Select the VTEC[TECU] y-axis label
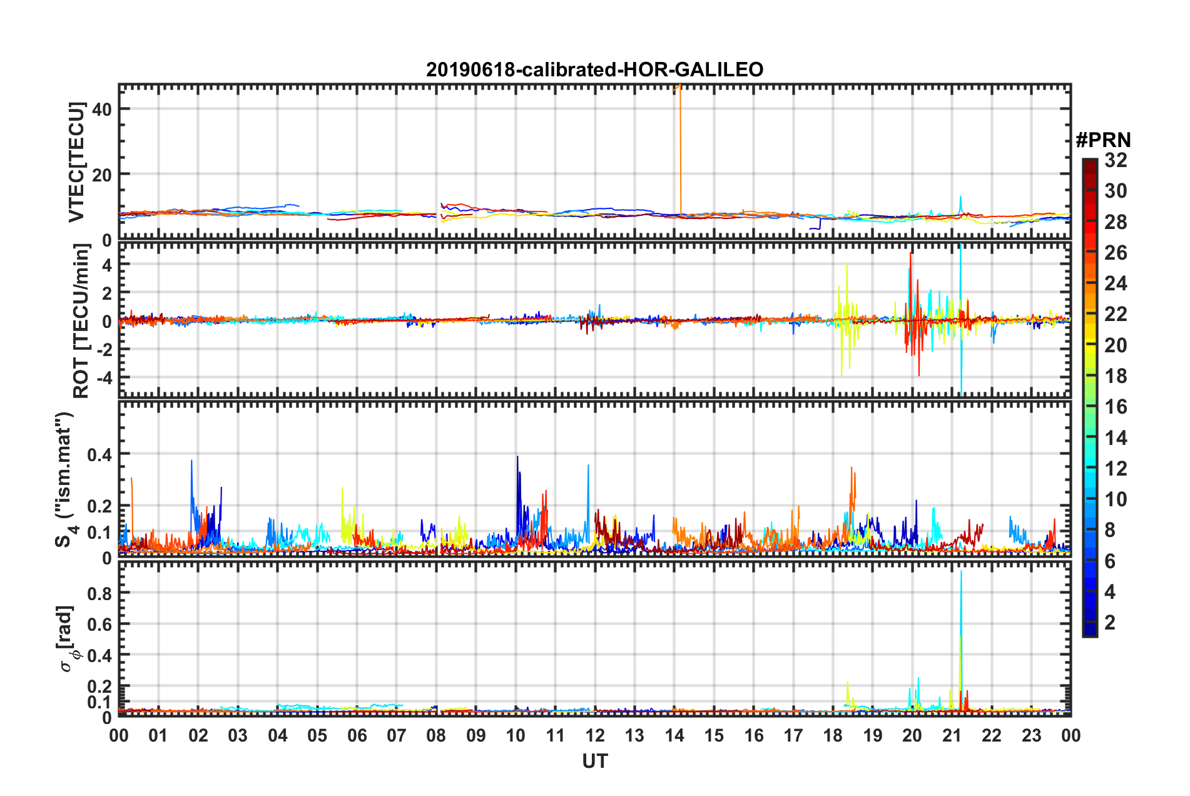Image resolution: width=1190 pixels, height=796 pixels. click(x=76, y=162)
